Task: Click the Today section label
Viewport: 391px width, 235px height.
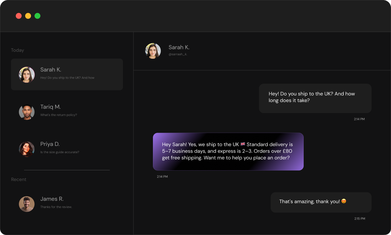Action: (17, 50)
